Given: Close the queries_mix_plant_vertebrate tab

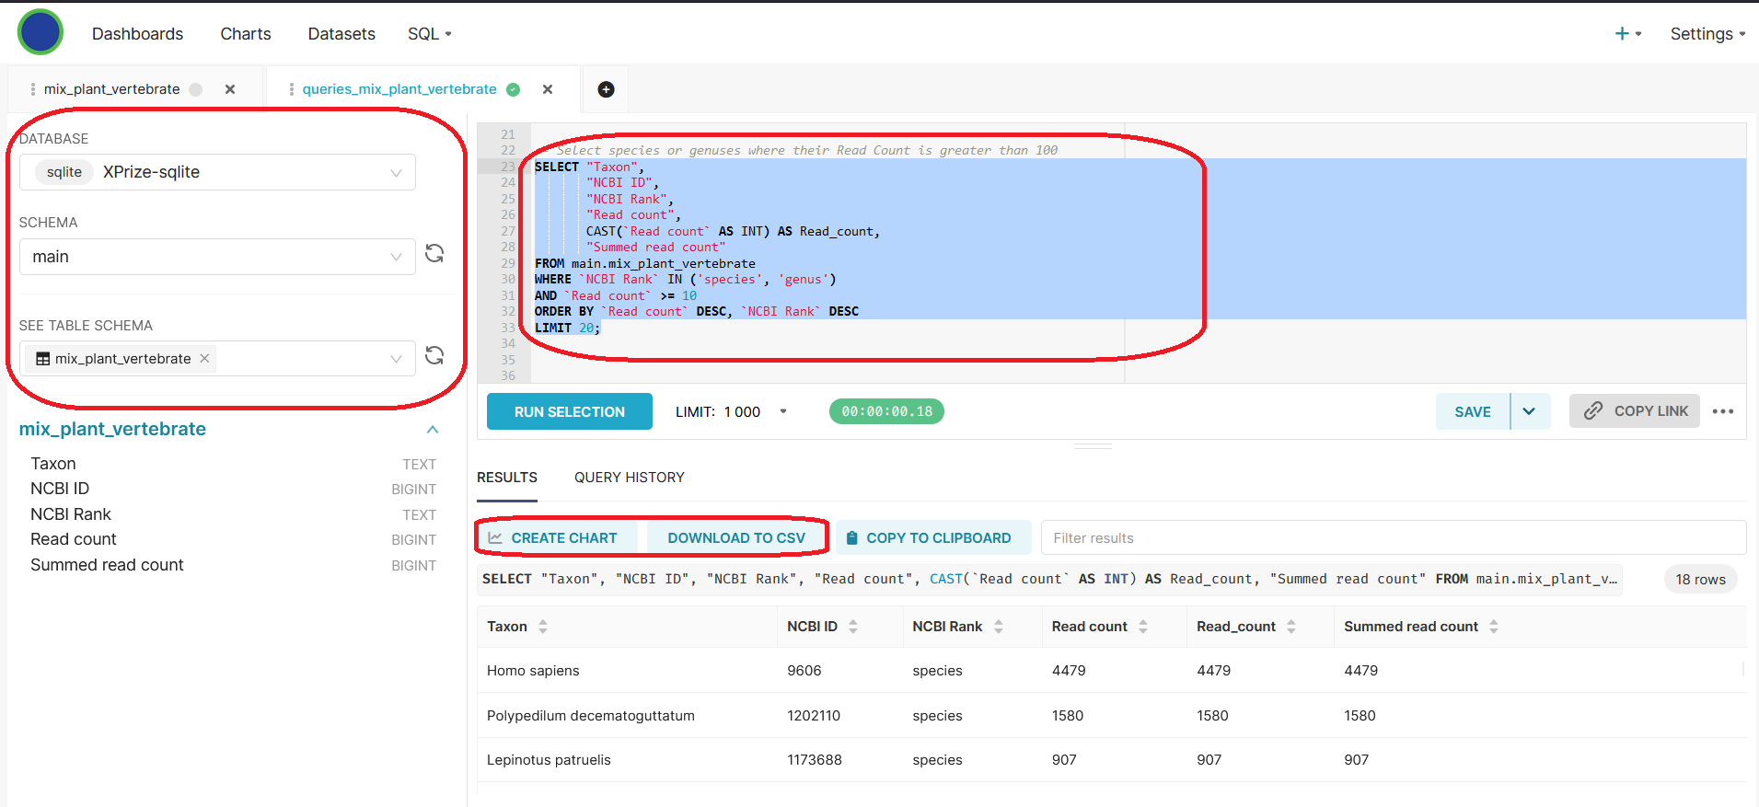Looking at the screenshot, I should [548, 89].
